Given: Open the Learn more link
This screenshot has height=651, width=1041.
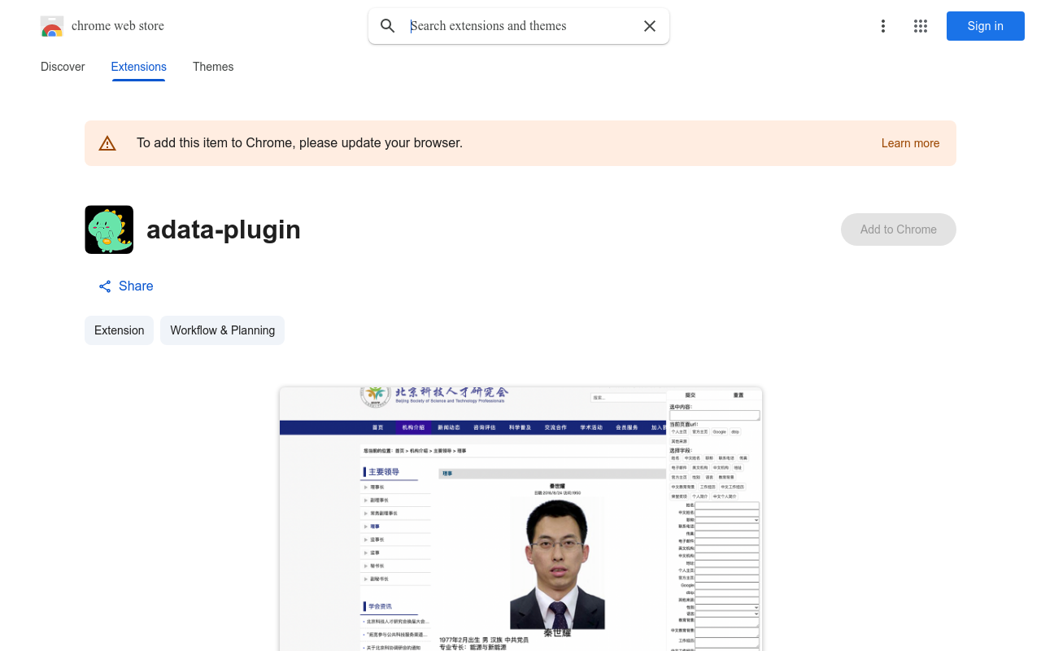Looking at the screenshot, I should (910, 143).
